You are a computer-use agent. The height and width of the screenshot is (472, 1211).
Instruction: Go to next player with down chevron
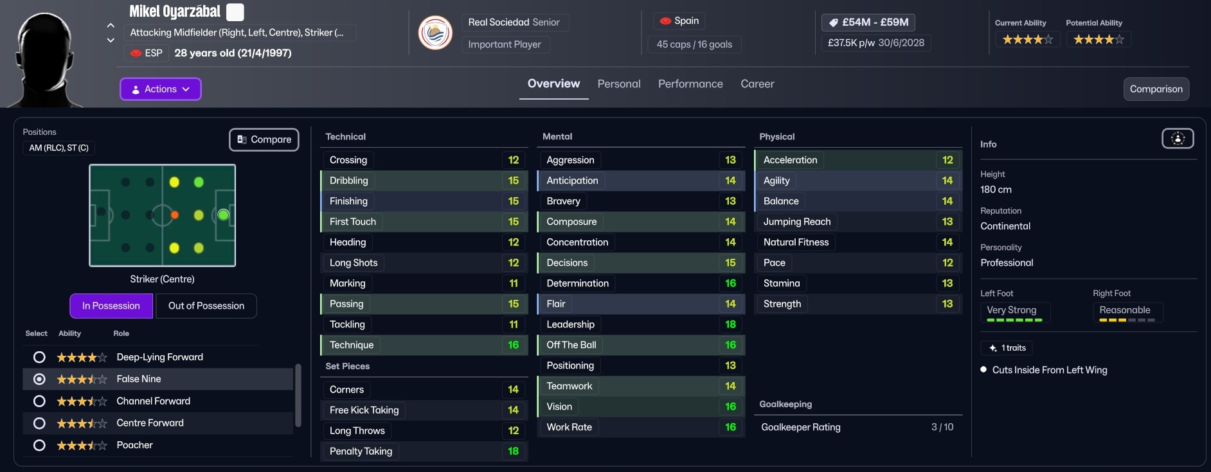click(111, 40)
